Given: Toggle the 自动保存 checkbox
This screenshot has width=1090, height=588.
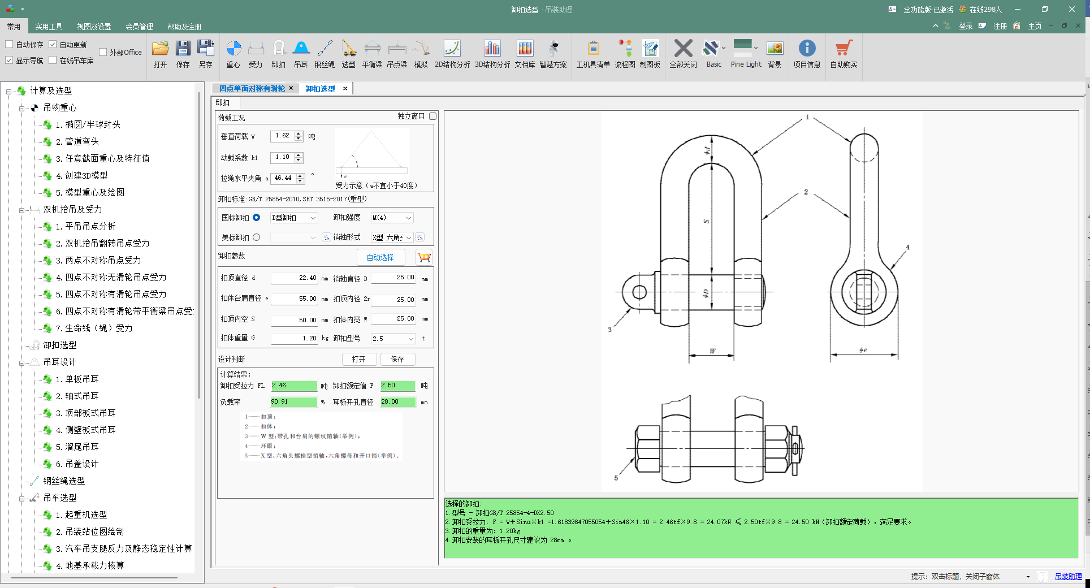Looking at the screenshot, I should point(9,44).
